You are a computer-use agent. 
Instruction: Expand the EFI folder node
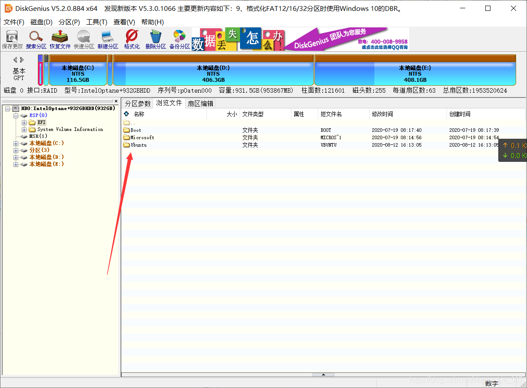click(24, 122)
